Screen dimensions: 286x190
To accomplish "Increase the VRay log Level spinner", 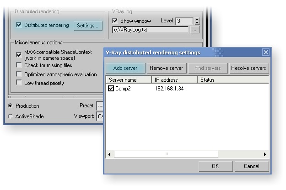I will (197, 19).
